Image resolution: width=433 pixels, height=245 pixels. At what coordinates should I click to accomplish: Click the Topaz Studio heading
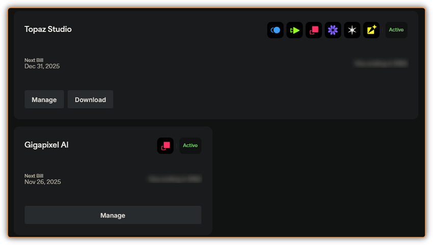(48, 29)
